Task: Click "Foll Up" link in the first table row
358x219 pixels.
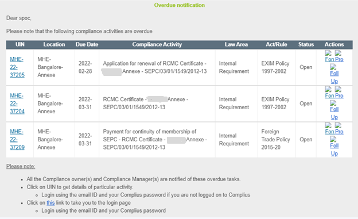Action: coord(334,77)
